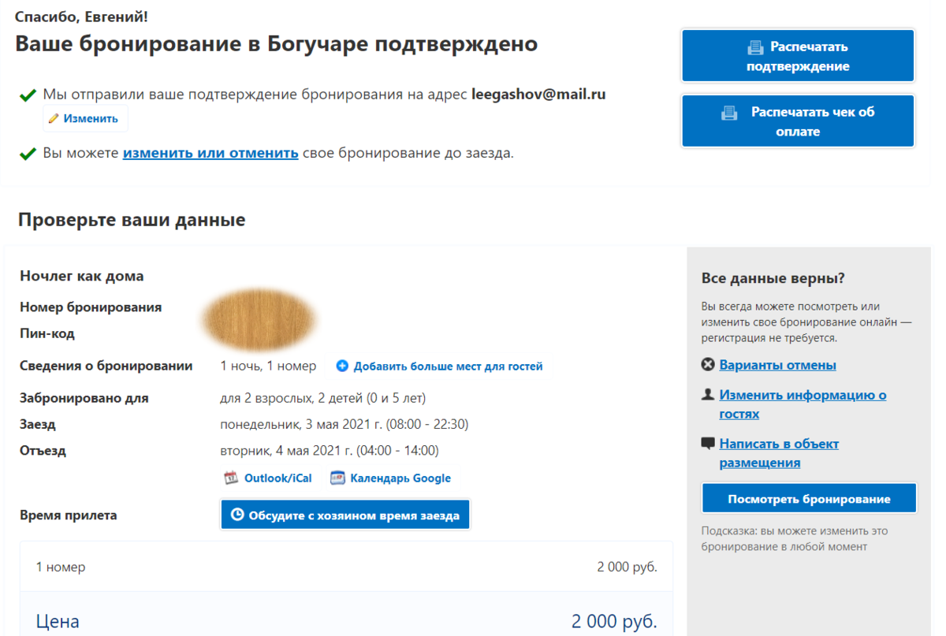Click the green checkmark near the cancellation notice

point(28,153)
